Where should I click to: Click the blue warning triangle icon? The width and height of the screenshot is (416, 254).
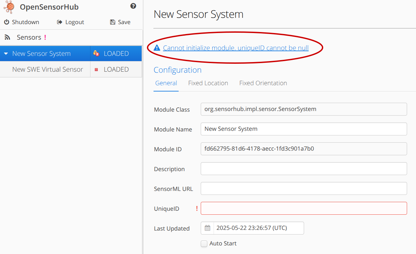[157, 48]
